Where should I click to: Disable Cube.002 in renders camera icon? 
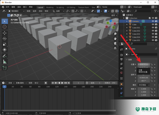(156, 31)
